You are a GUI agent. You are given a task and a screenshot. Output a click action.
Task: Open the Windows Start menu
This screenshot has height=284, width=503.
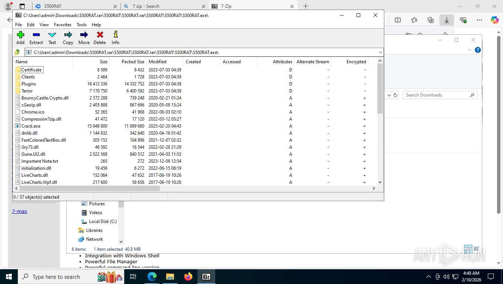[x=9, y=277]
